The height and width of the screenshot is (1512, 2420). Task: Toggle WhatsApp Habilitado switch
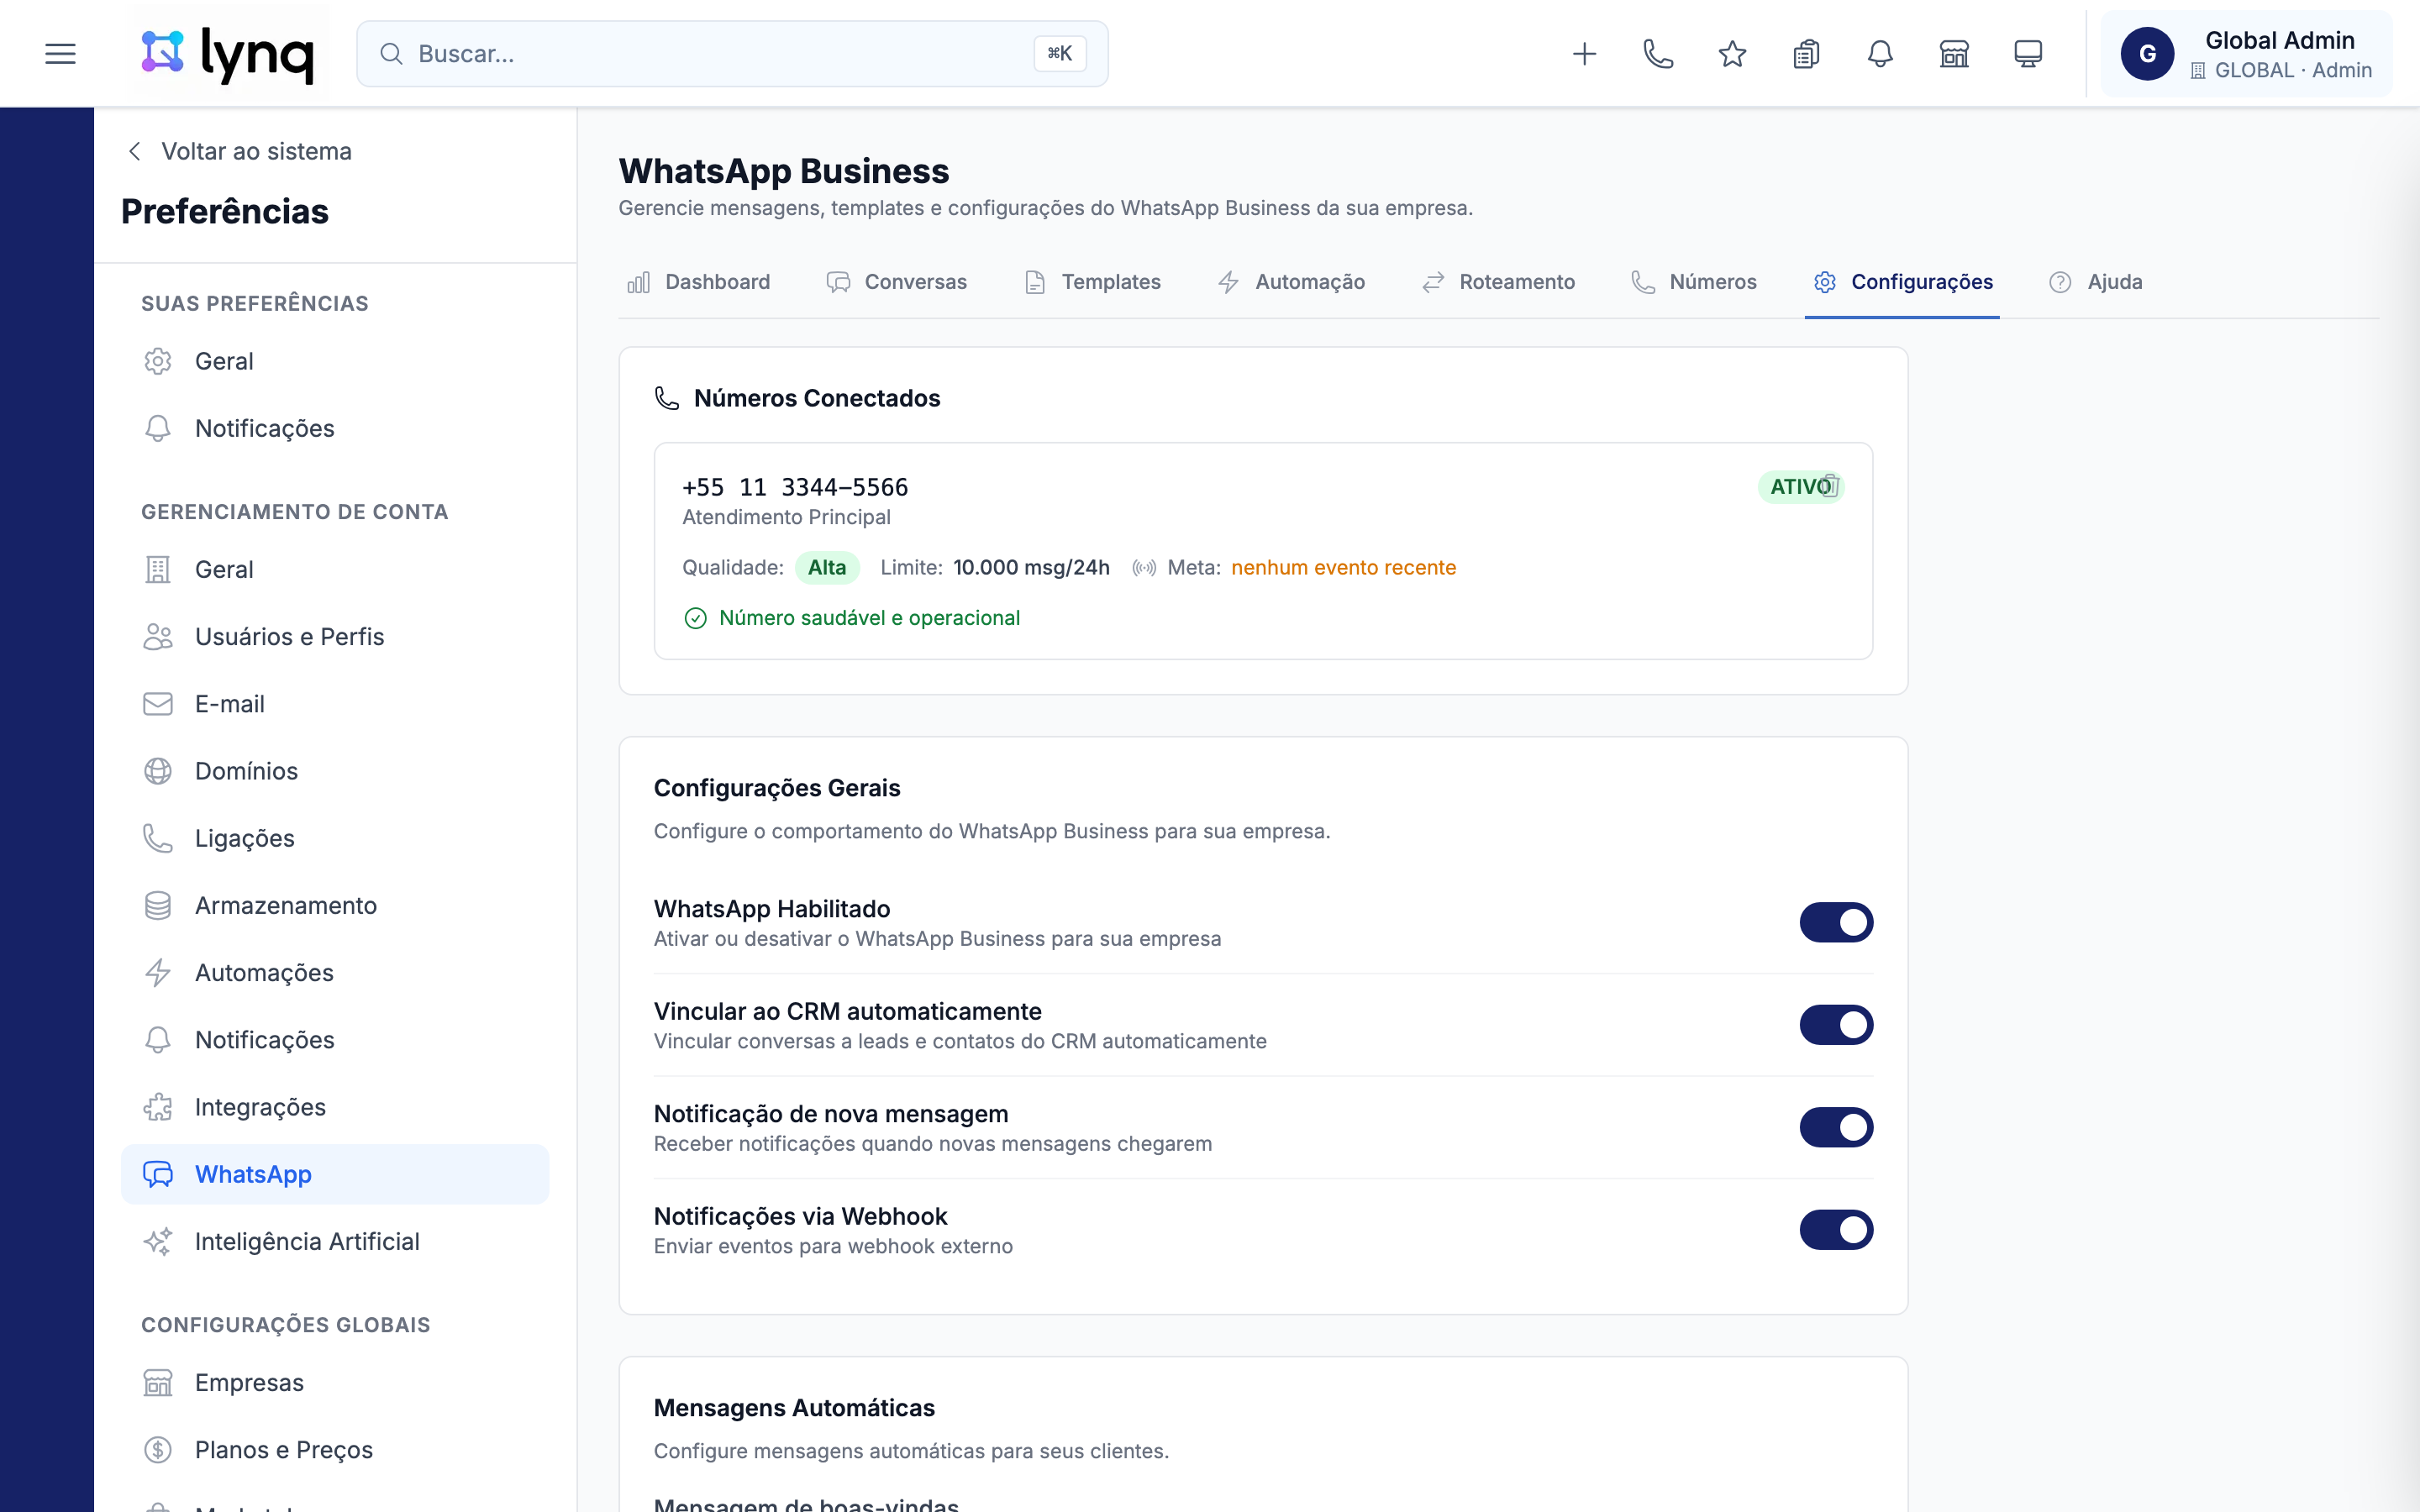coord(1836,922)
